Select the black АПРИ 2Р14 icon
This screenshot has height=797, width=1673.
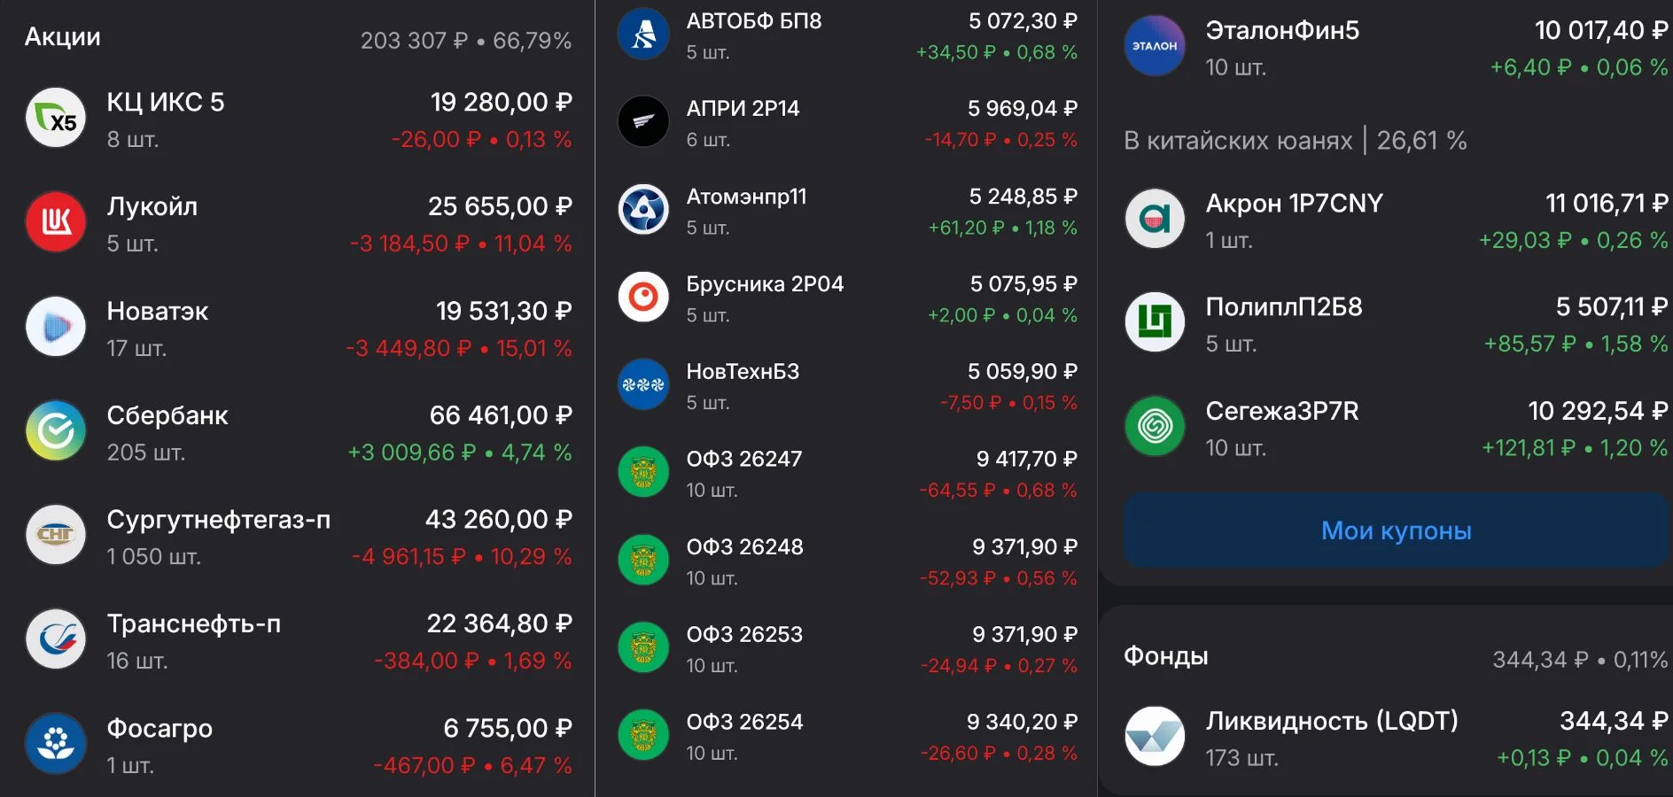(643, 121)
